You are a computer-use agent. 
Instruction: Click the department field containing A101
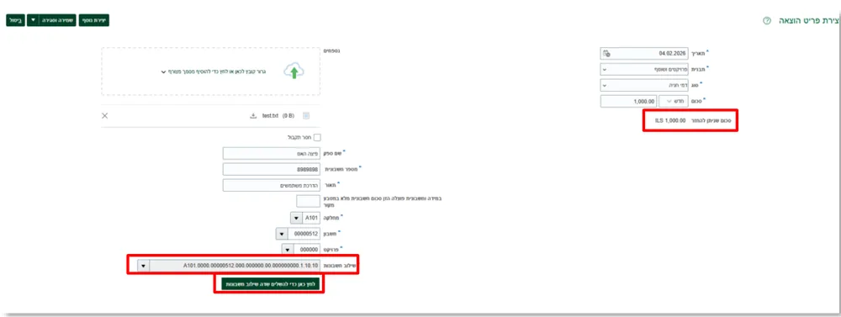point(311,219)
